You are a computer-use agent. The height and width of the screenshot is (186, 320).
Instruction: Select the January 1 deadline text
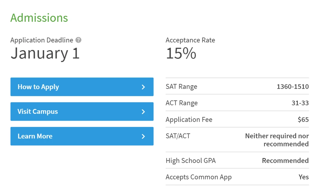tap(45, 54)
